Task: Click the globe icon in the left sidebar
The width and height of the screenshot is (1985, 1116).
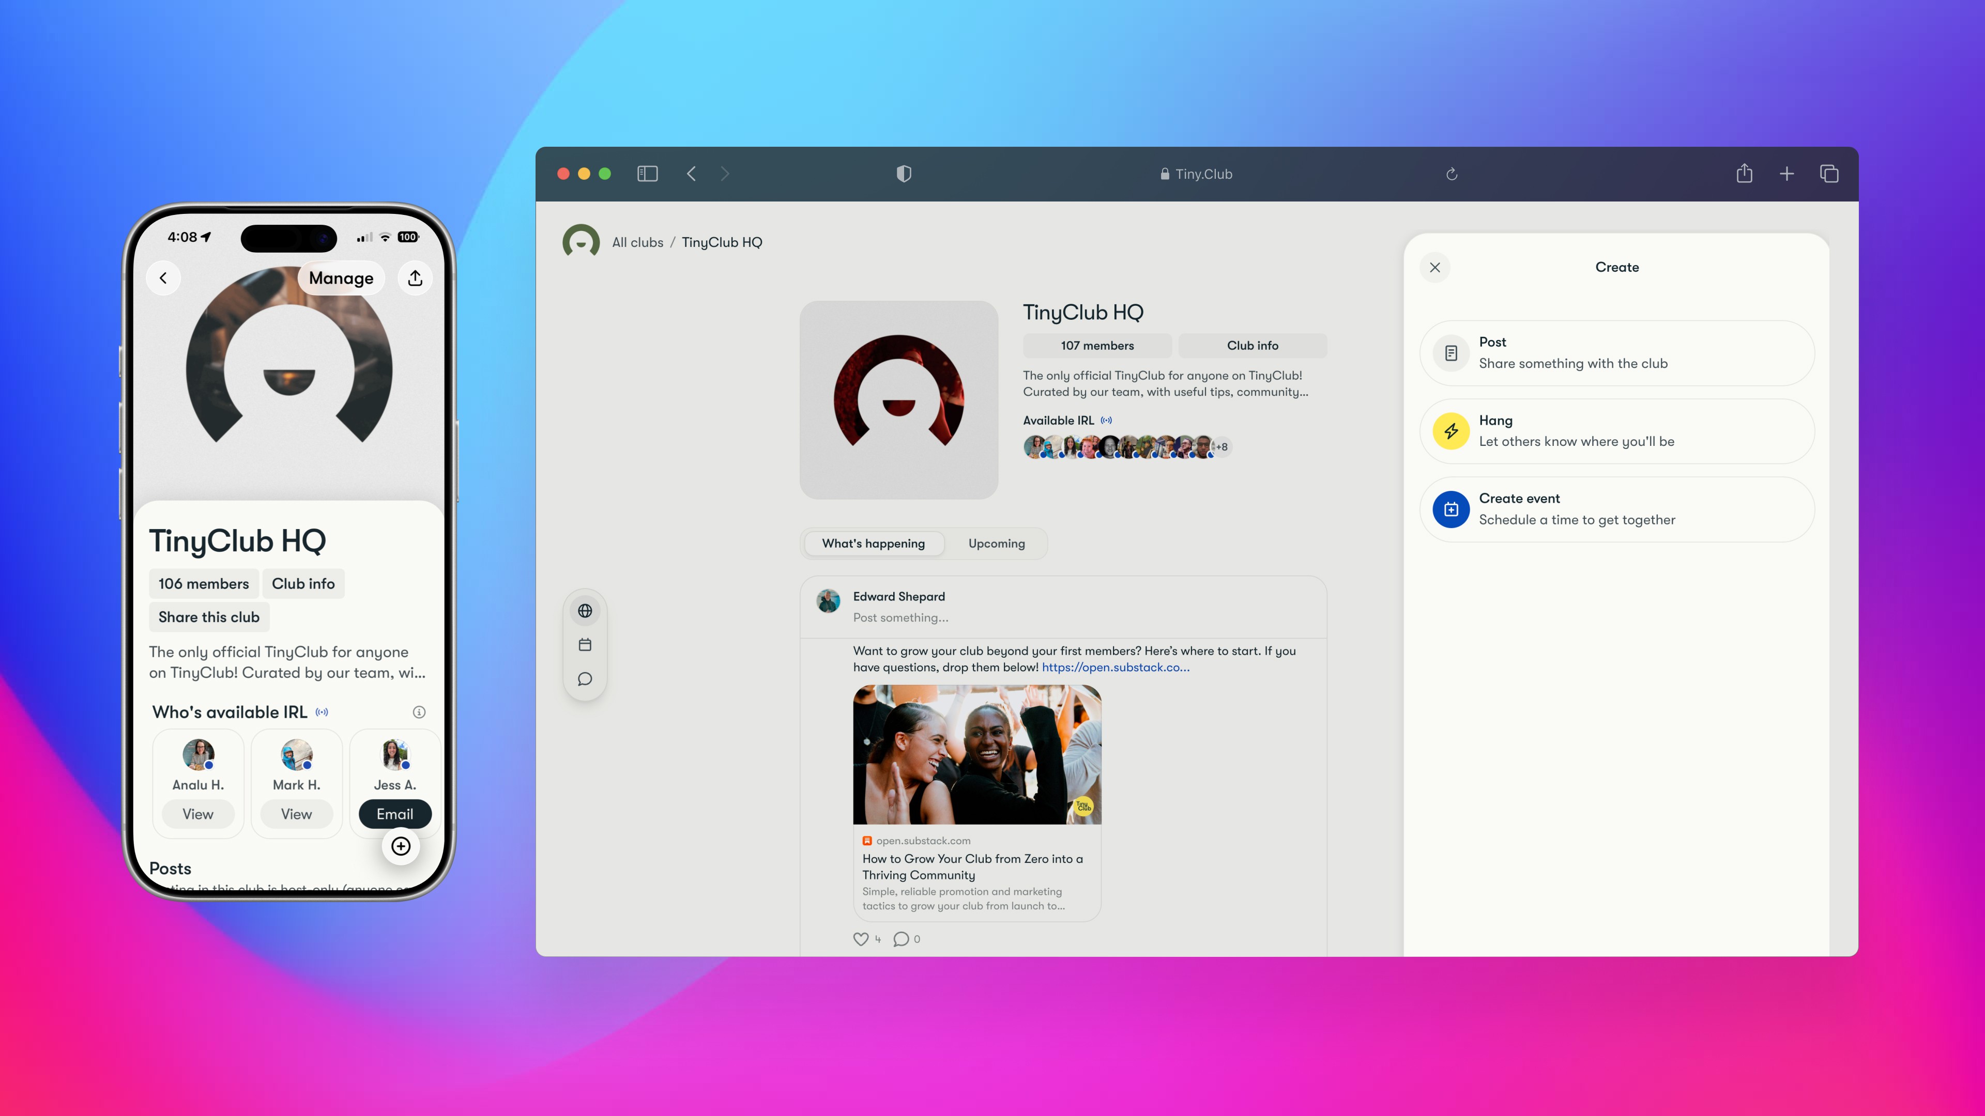Action: [x=585, y=611]
